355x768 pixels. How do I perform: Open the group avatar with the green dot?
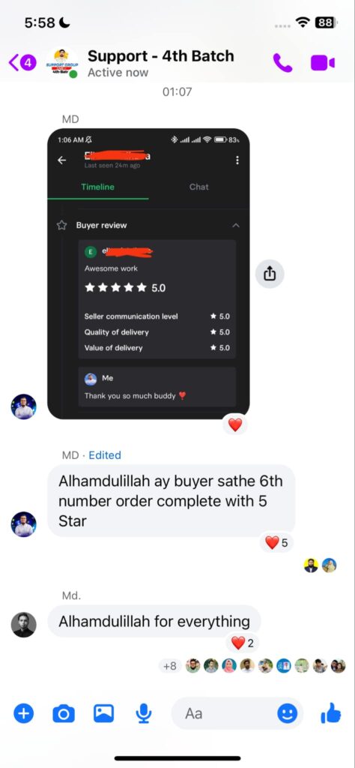coord(63,63)
